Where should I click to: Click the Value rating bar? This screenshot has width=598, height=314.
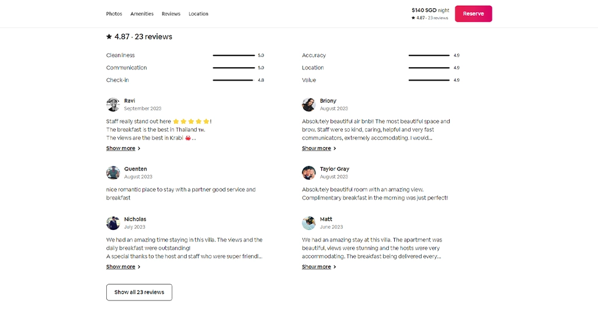click(429, 80)
